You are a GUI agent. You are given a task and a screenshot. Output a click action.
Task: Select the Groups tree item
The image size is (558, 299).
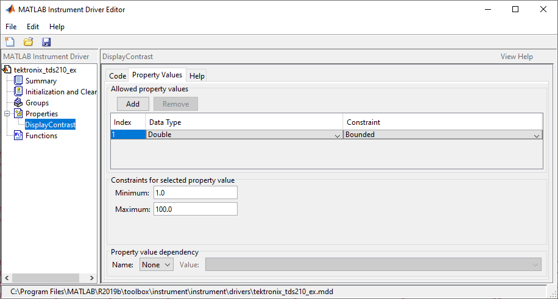tap(37, 103)
